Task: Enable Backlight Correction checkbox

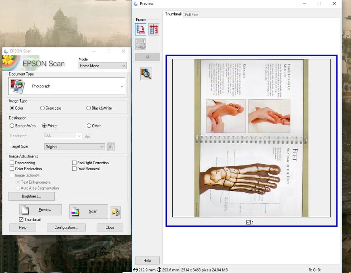Action: pyautogui.click(x=74, y=163)
